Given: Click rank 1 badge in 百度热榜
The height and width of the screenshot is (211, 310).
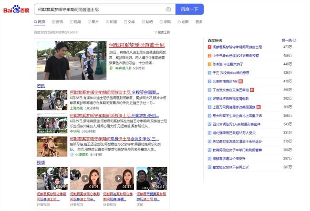Looking at the screenshot, I should pos(209,47).
